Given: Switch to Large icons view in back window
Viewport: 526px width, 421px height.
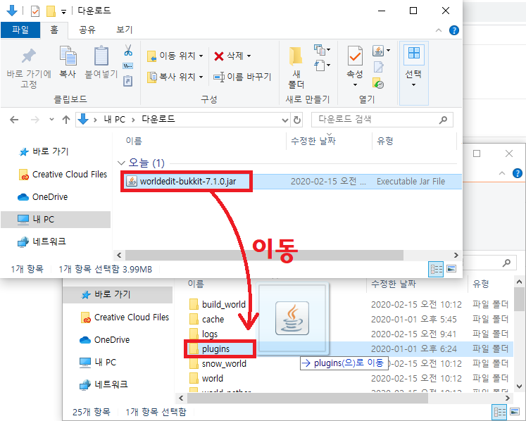Looking at the screenshot, I should tap(515, 412).
